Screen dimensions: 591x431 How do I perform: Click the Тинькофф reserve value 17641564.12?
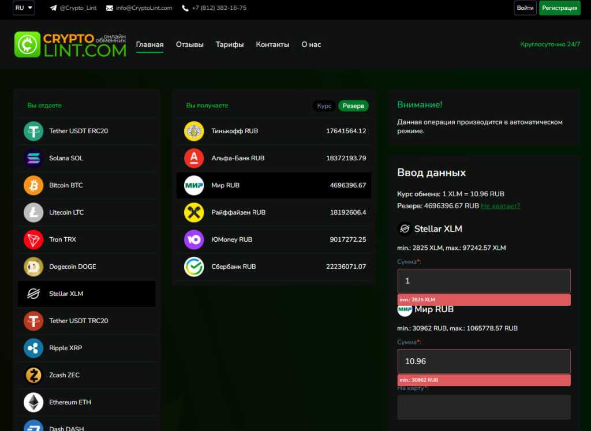point(346,131)
